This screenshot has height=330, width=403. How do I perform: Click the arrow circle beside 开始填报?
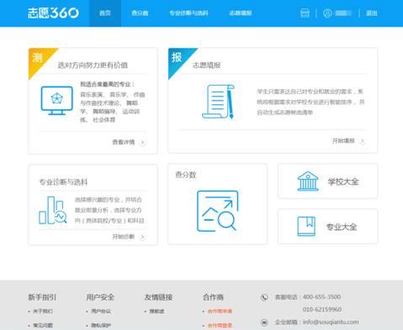(x=363, y=141)
